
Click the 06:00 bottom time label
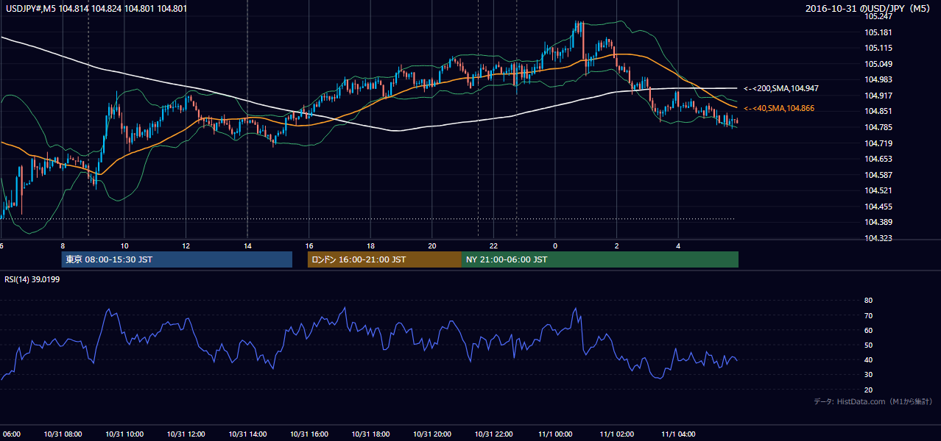(10, 434)
